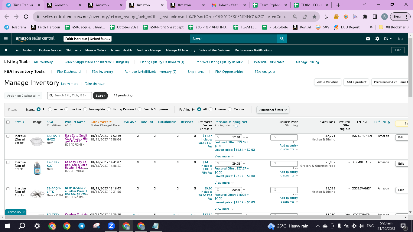Select the Search Suppressed status filter
Image resolution: width=413 pixels, height=232 pixels.
pyautogui.click(x=140, y=109)
